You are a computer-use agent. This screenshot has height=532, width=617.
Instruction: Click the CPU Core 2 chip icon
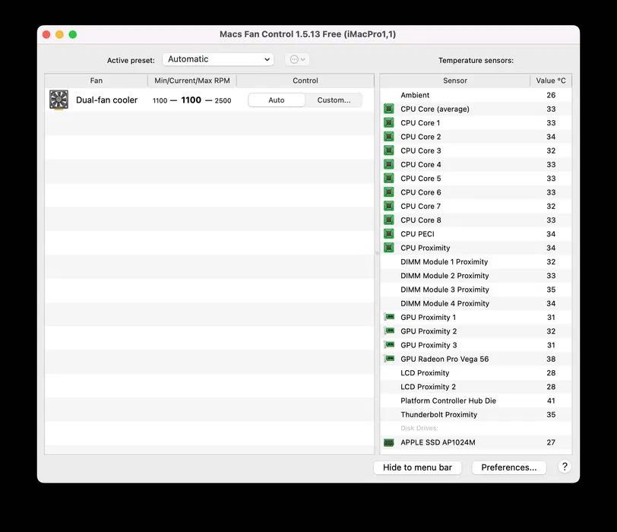pyautogui.click(x=389, y=137)
